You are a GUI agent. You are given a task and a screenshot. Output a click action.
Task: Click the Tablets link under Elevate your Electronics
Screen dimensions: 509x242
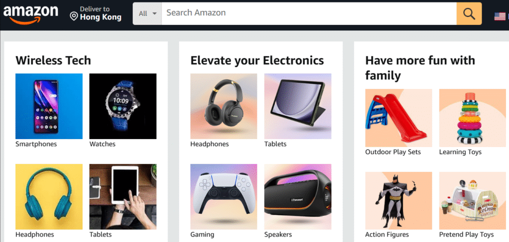click(275, 144)
